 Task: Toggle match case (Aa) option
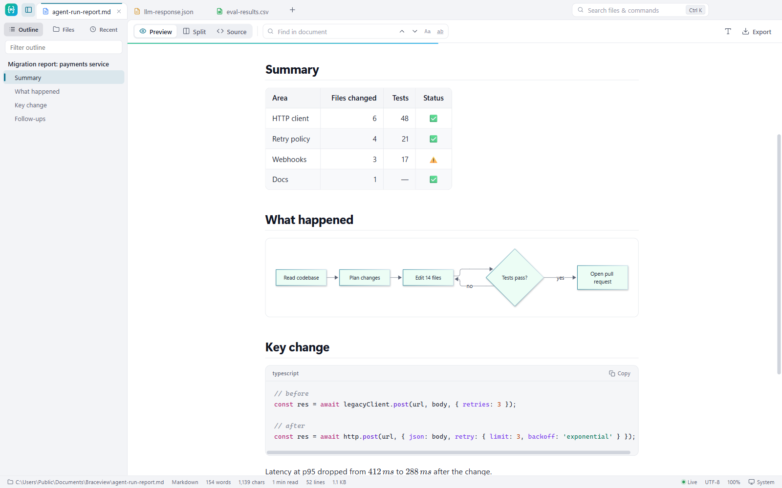[428, 31]
